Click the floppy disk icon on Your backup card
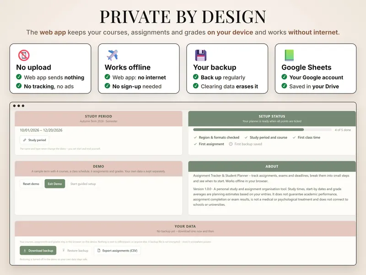Viewport: 366px width, 275px height. pyautogui.click(x=201, y=55)
